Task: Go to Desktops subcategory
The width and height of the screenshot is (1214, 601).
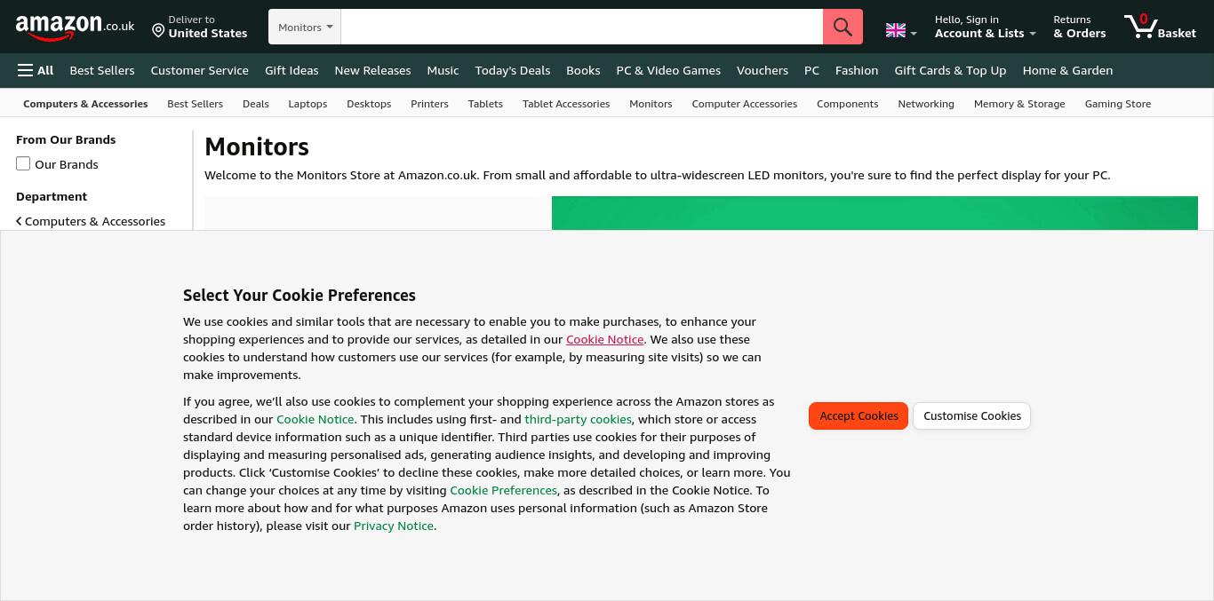Action: (369, 104)
